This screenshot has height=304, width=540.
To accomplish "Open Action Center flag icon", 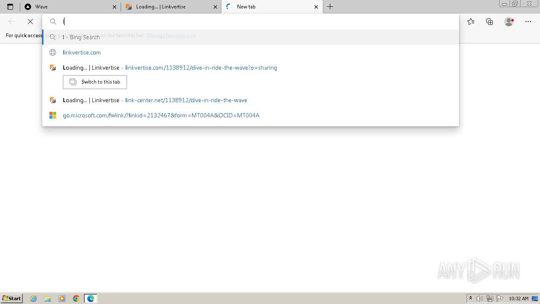I will click(x=500, y=299).
